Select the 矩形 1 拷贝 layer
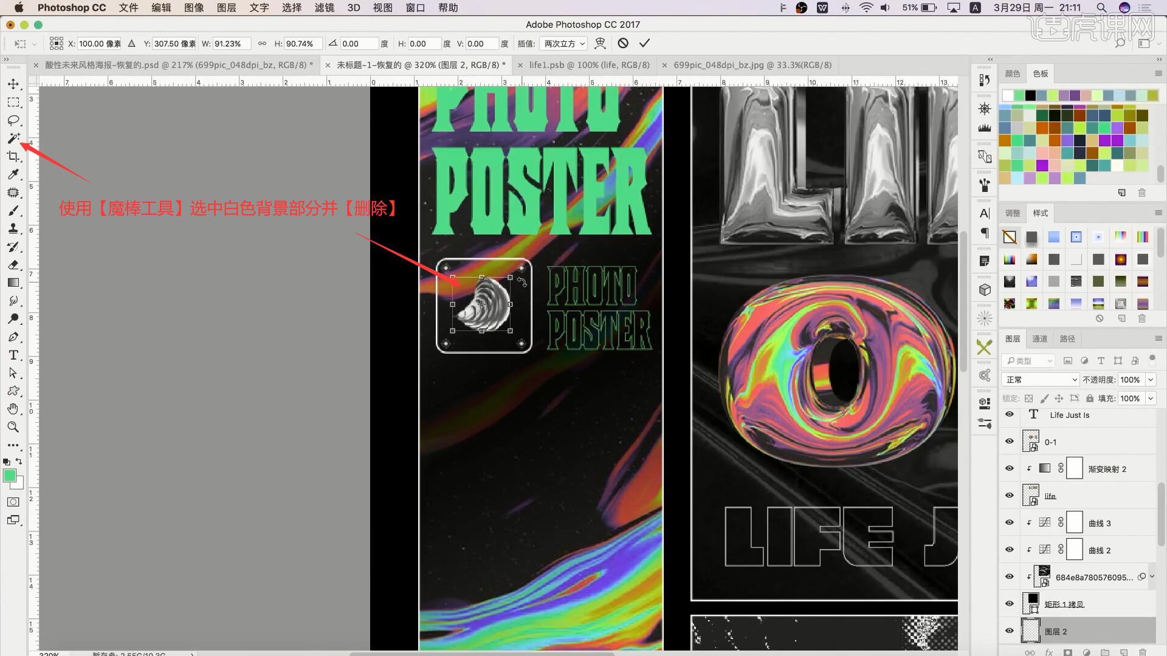The height and width of the screenshot is (656, 1167). [1078, 604]
